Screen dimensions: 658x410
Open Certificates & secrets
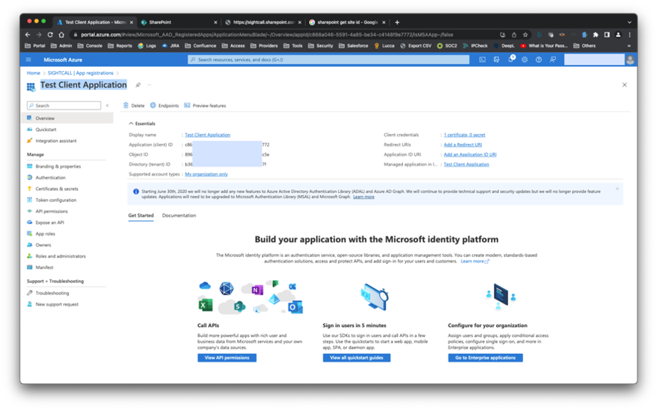click(x=57, y=189)
